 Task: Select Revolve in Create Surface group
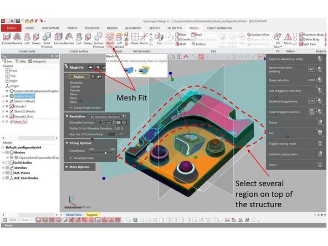[x=69, y=39]
